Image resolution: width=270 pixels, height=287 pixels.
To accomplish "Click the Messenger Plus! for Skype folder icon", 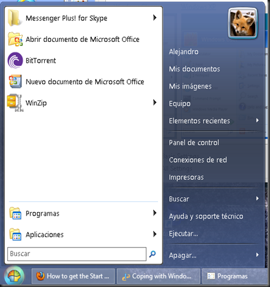I will 14,18.
